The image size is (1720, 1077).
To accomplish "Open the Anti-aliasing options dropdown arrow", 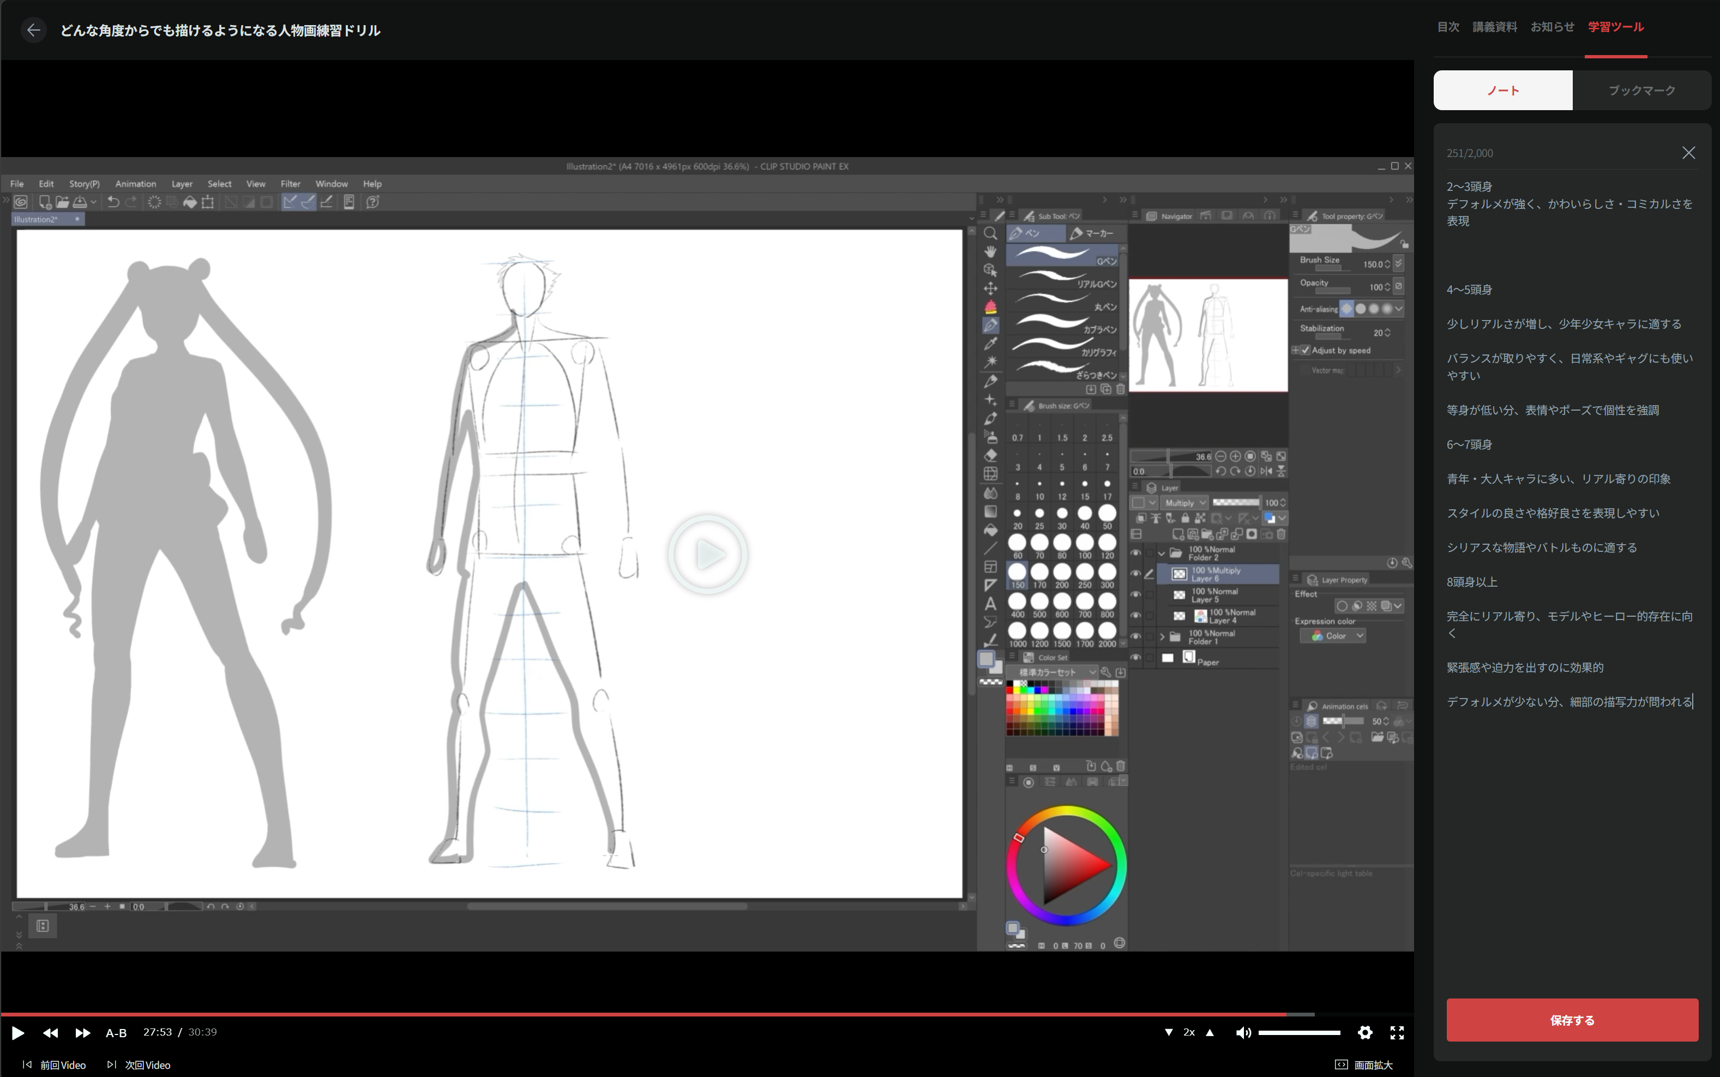I will click(1398, 309).
